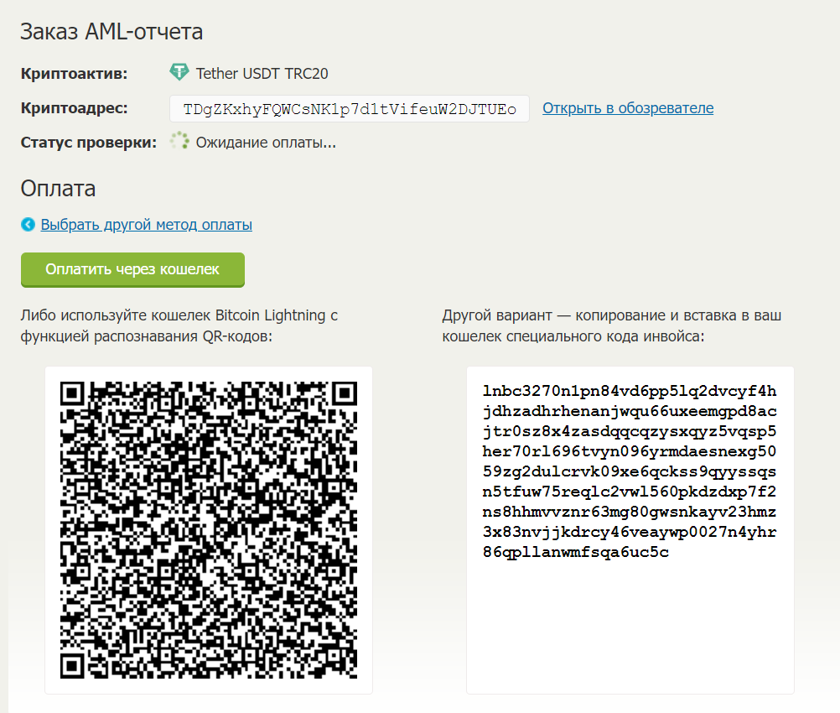This screenshot has width=840, height=713.
Task: Click the Tether USDT TRC20 label
Action: pyautogui.click(x=262, y=74)
